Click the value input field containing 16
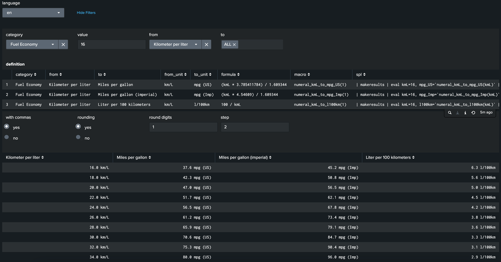Image resolution: width=501 pixels, height=262 pixels. [x=111, y=44]
